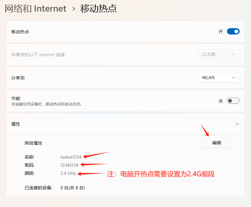Viewport: 251px width, 207px height.
Task: Click the 移动热点 page title breadcrumb
Action: coord(98,8)
